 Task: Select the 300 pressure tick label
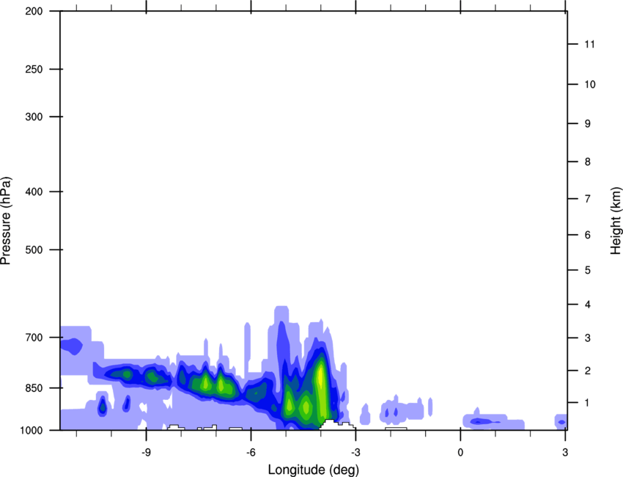point(34,117)
